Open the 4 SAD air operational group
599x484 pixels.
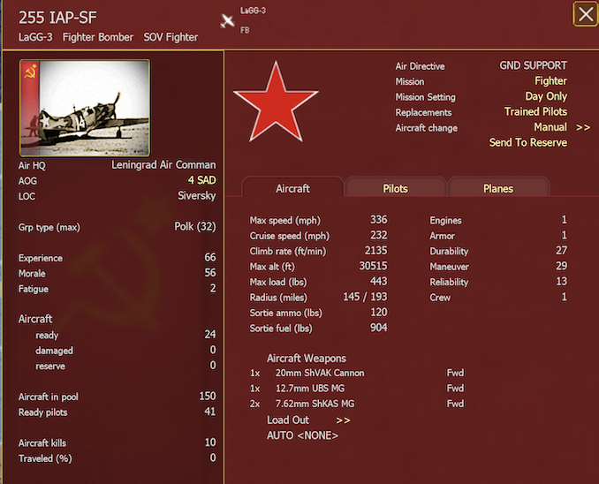point(201,180)
